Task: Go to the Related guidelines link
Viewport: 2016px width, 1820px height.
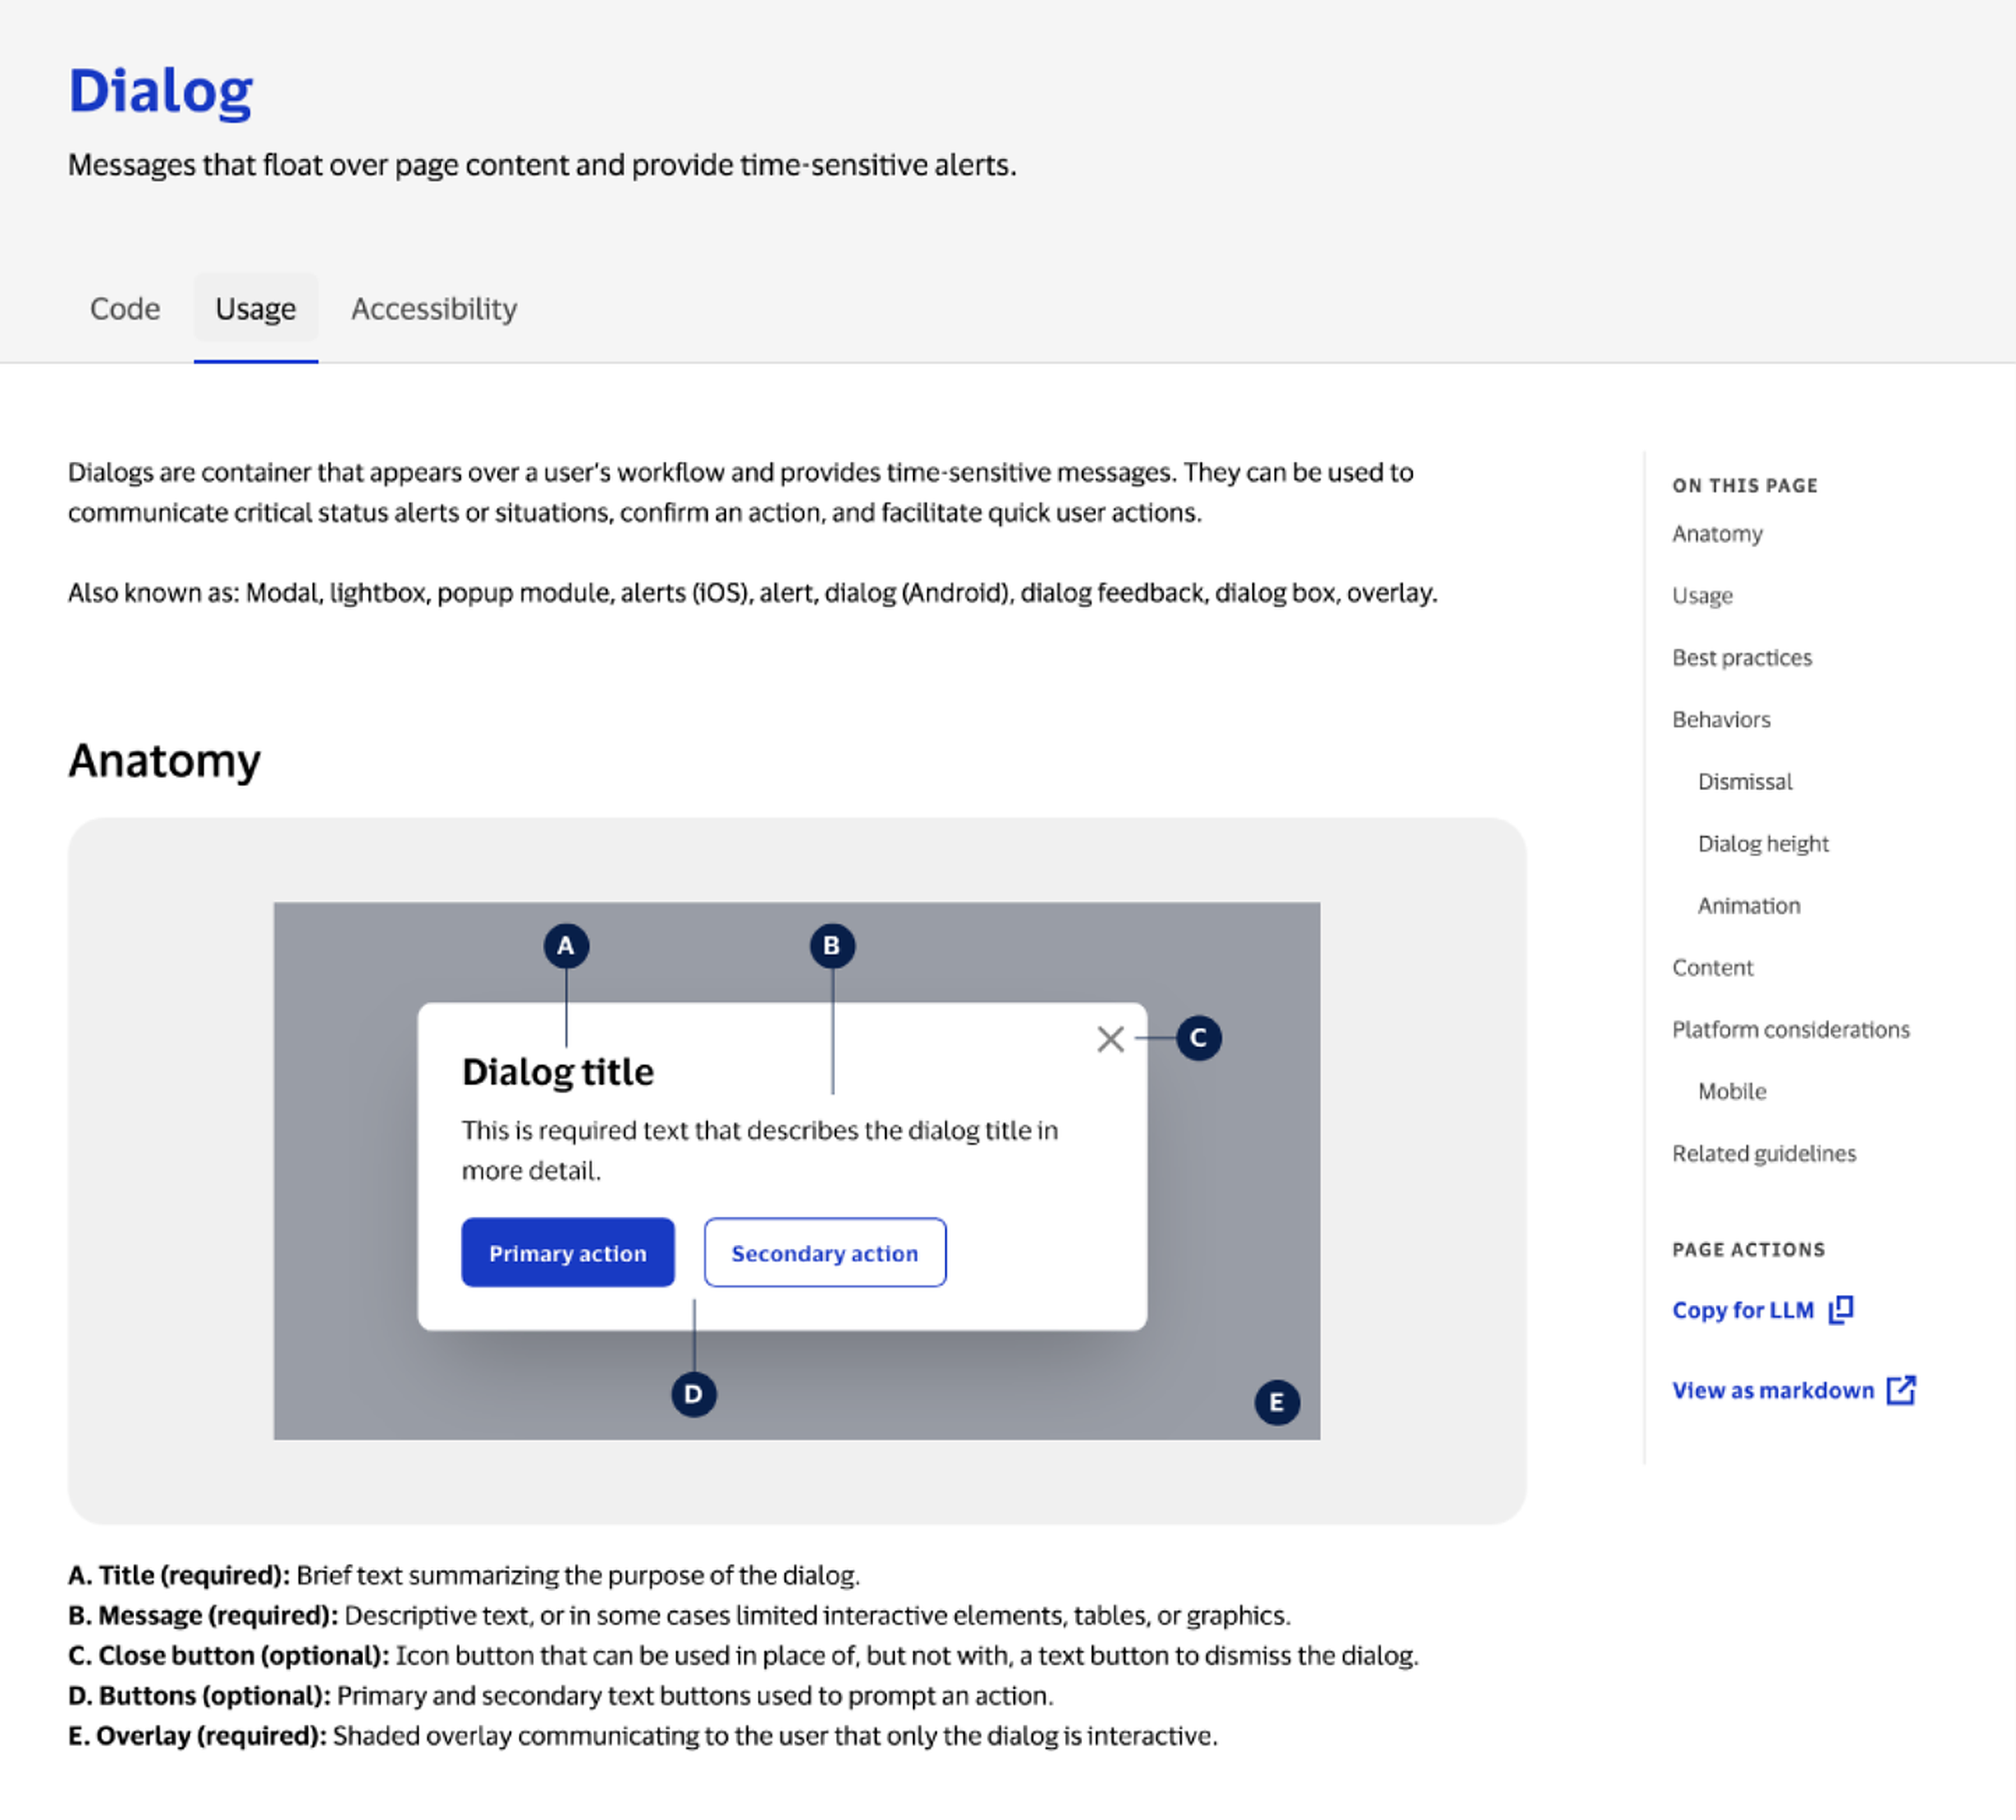Action: coord(1764,1154)
